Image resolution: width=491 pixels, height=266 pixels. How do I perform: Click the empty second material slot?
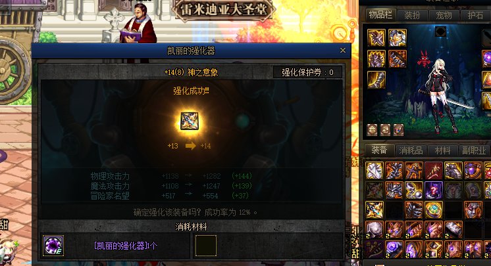206,246
